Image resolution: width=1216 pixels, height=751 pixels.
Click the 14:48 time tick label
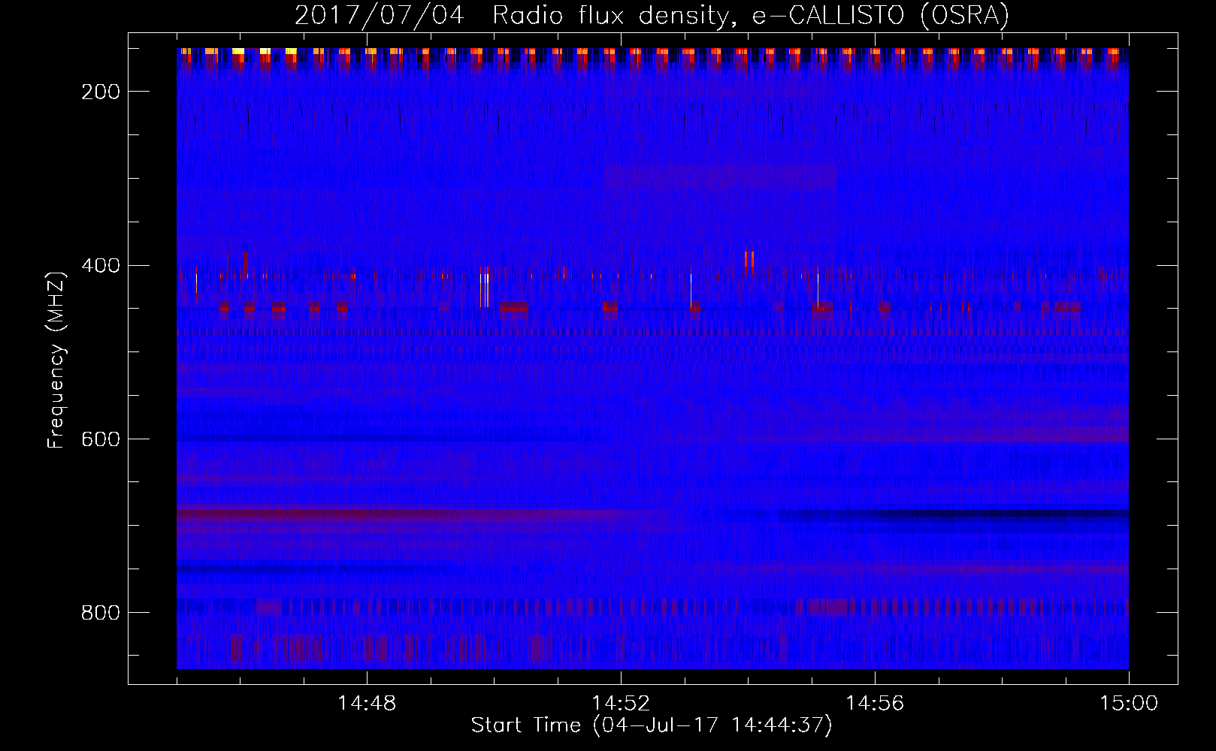coord(367,704)
